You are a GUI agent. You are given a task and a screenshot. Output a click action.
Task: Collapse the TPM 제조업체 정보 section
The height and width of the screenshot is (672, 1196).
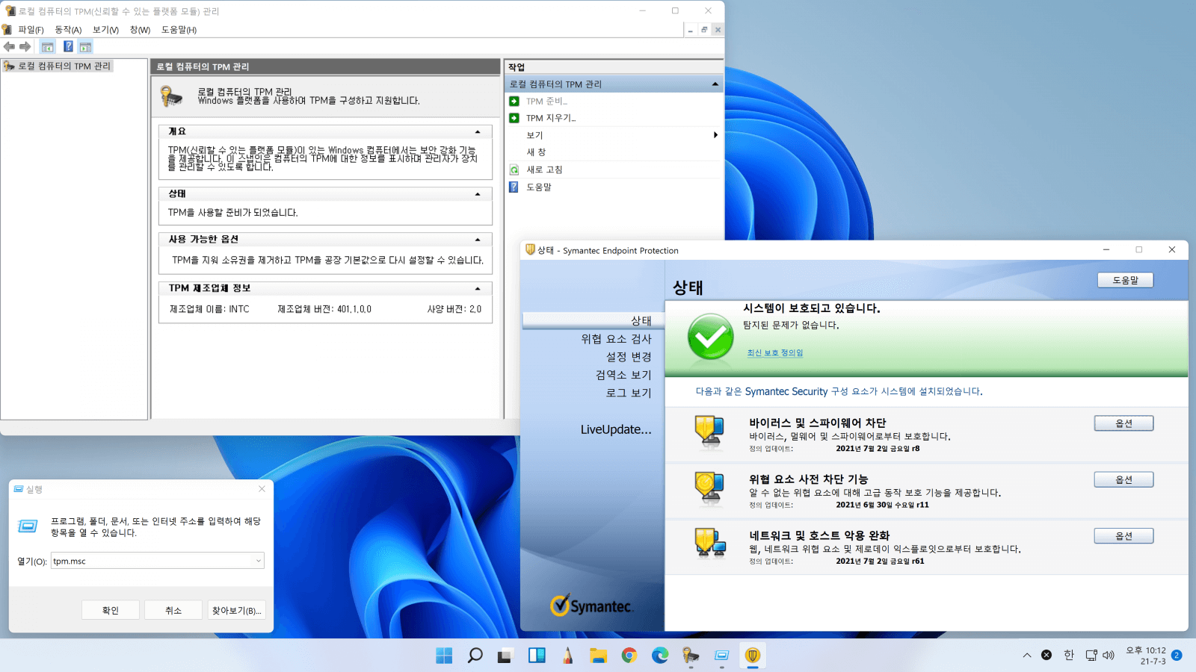point(478,289)
